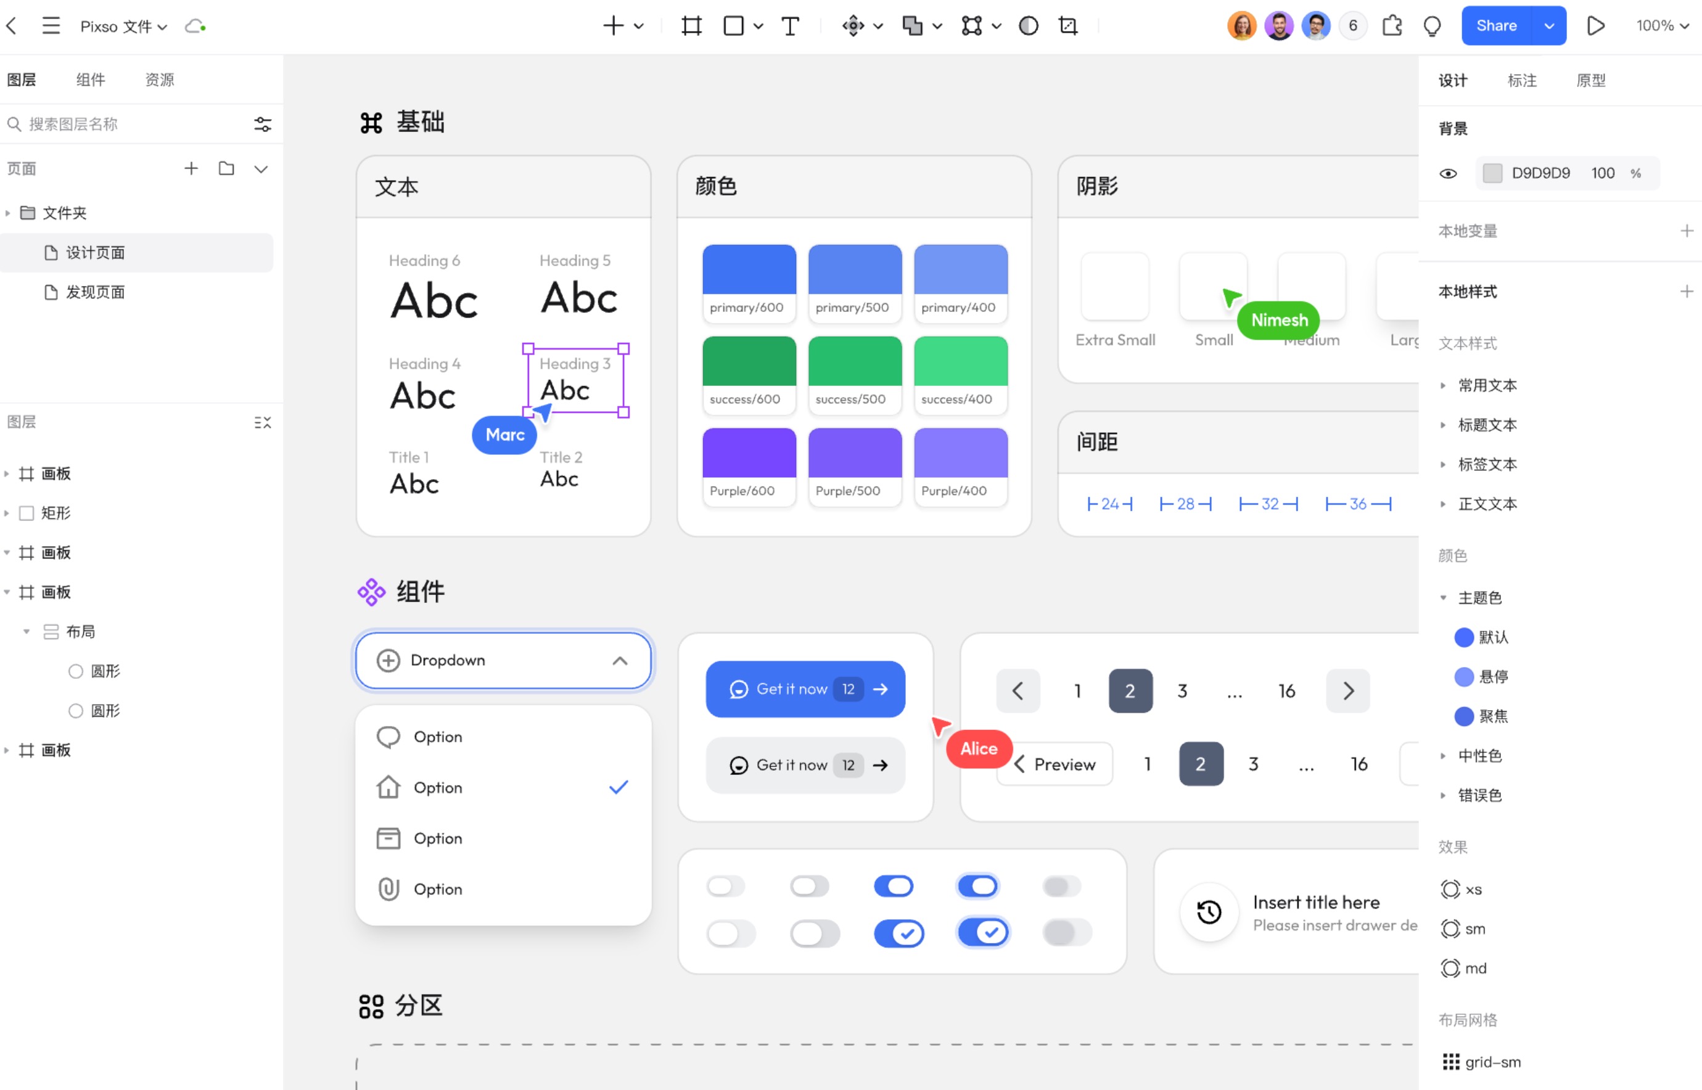The width and height of the screenshot is (1702, 1090).
Task: Switch to the 标注 tab
Action: click(x=1522, y=81)
